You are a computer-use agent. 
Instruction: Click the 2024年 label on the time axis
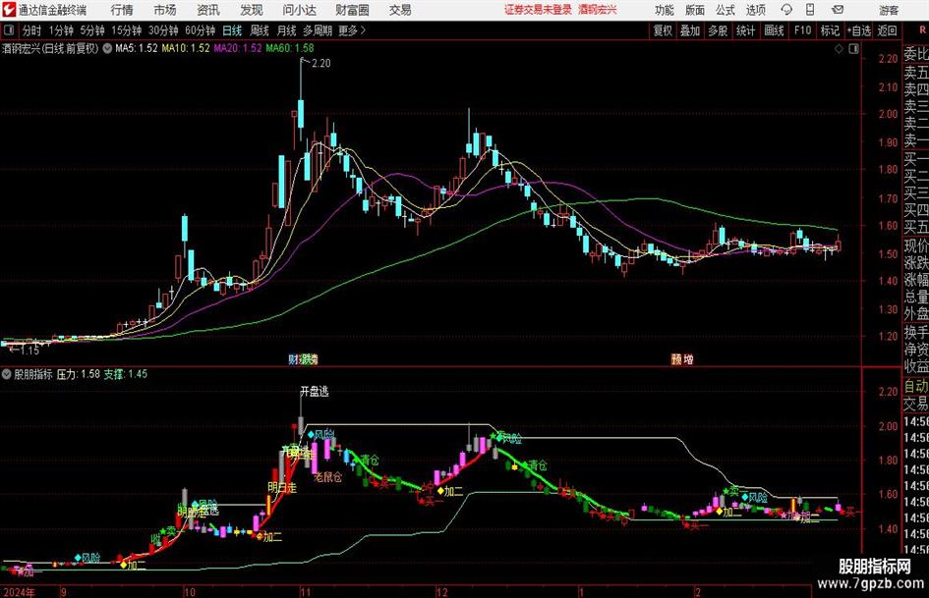(19, 592)
